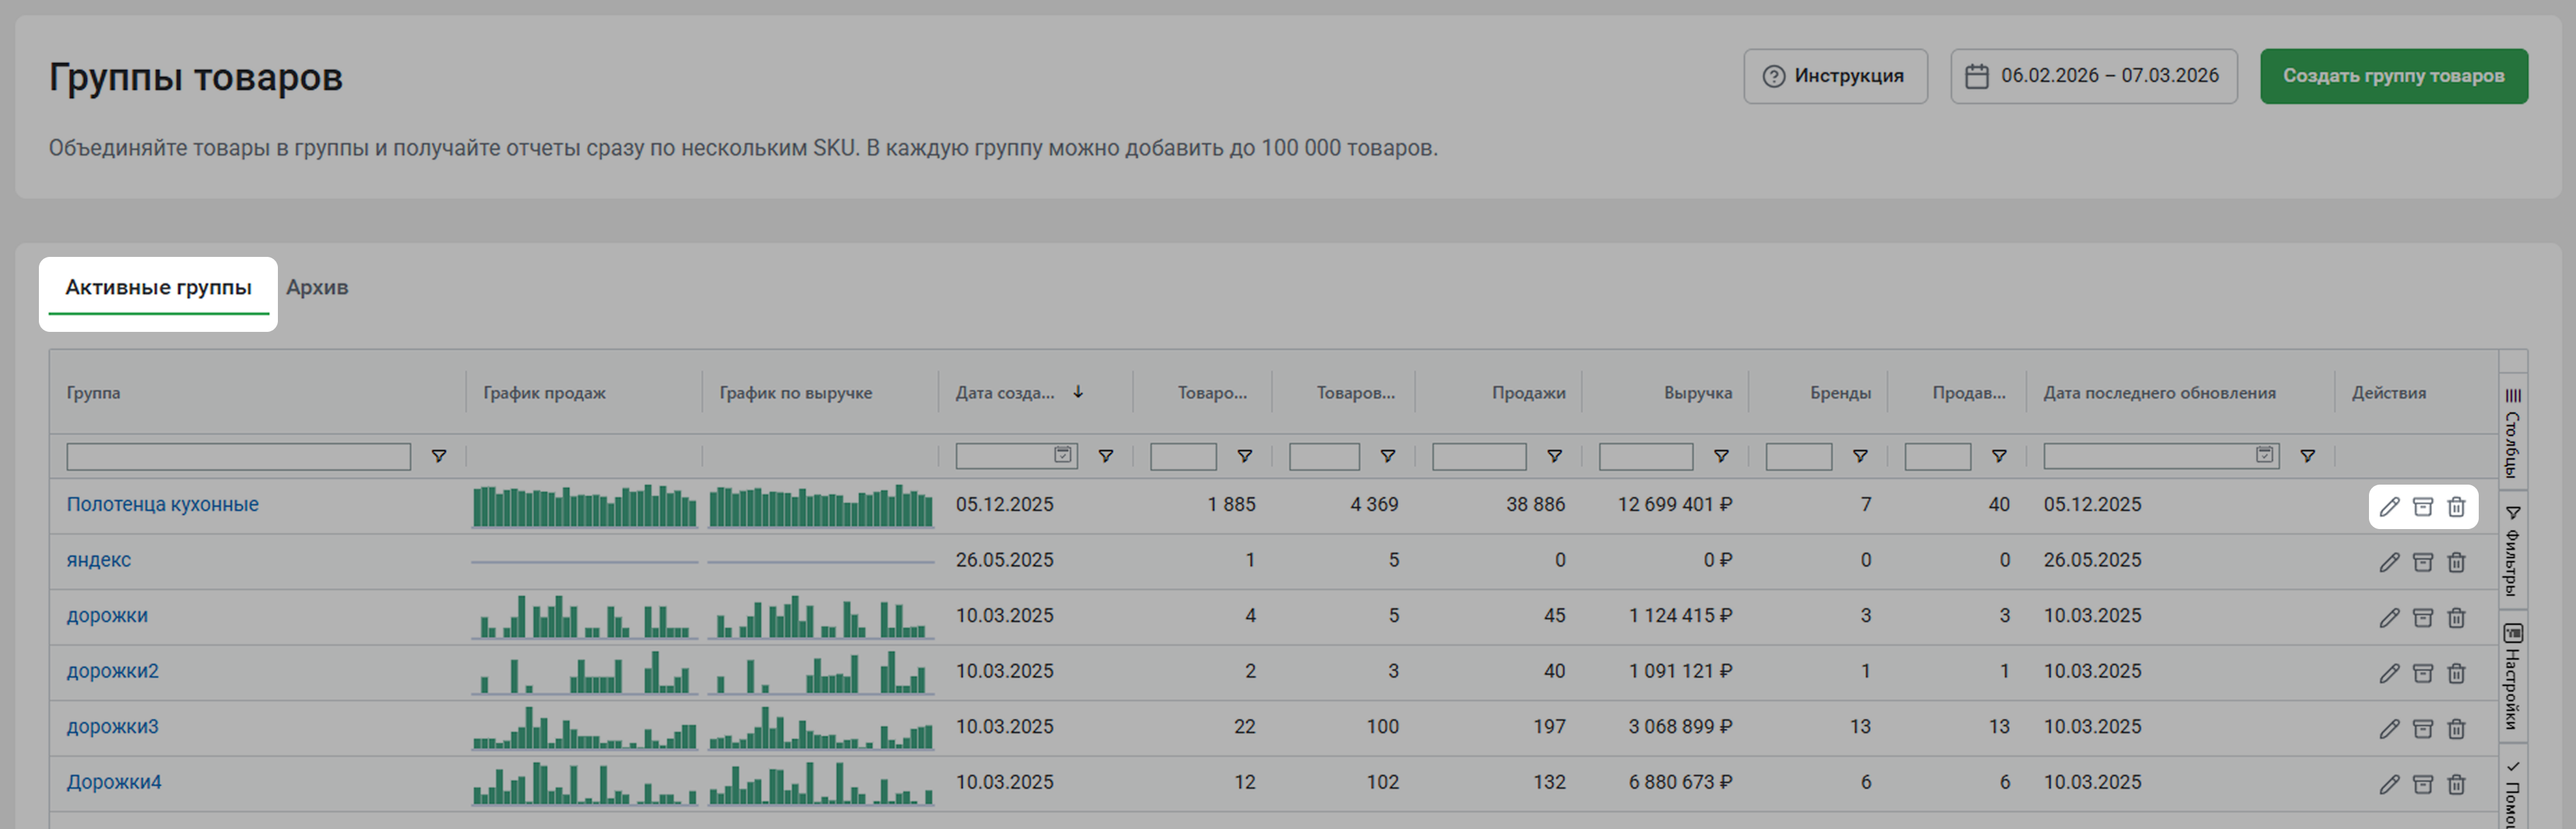The width and height of the screenshot is (2576, 829).
Task: Select the Активные группы tab
Action: [x=158, y=287]
